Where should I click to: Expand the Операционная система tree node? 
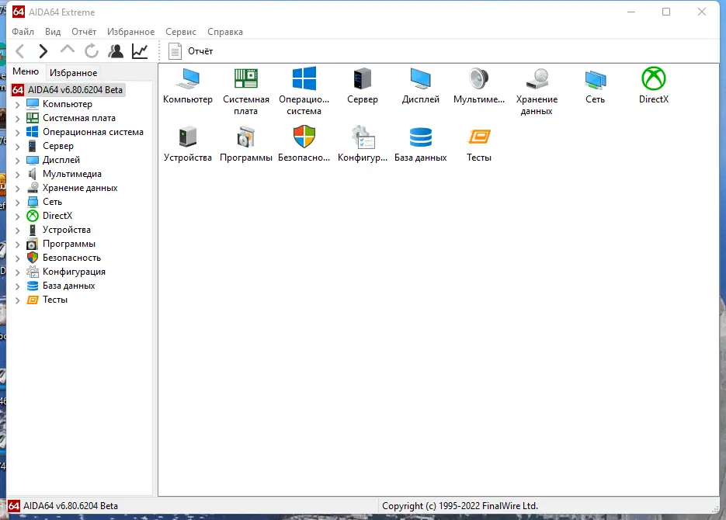pos(18,132)
